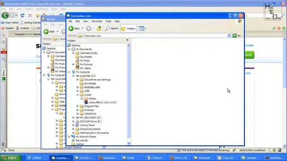Open Disable menu in web developer toolbar
The image size is (287, 161).
click(x=8, y=28)
